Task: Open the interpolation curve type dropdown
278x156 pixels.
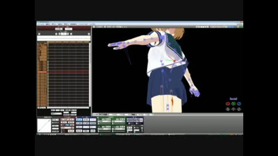Action: pos(55,120)
